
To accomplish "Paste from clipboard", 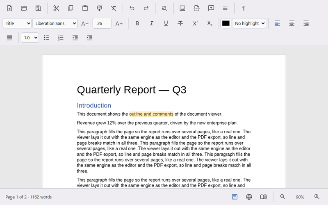I will [85, 8].
